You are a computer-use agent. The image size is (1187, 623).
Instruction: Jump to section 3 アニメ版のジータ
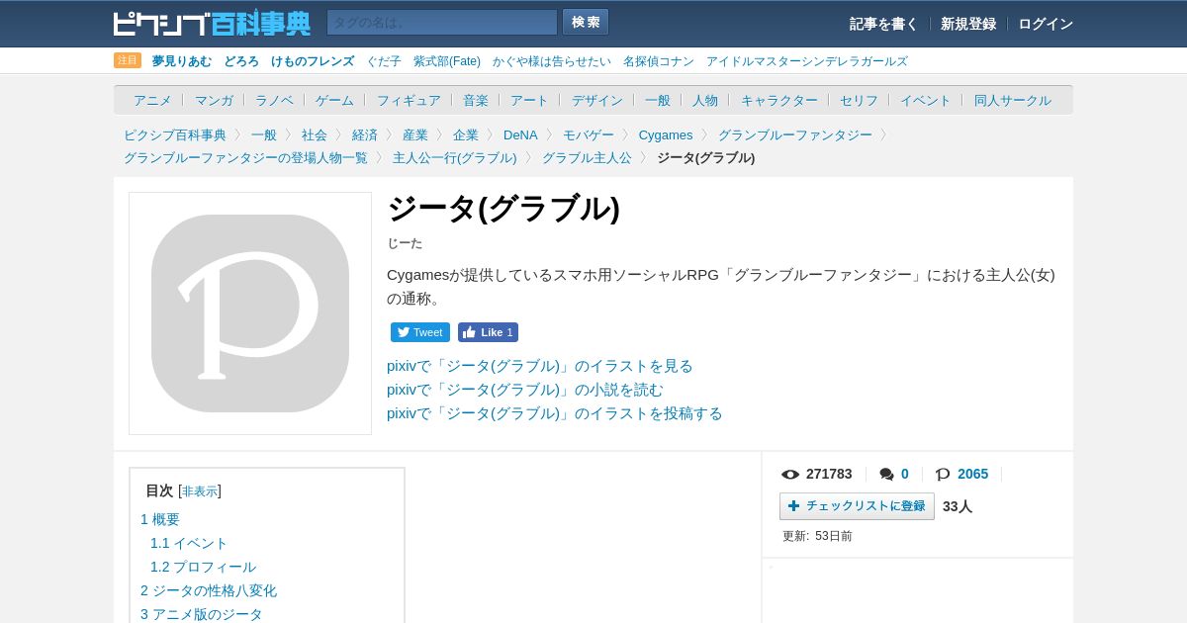(202, 614)
